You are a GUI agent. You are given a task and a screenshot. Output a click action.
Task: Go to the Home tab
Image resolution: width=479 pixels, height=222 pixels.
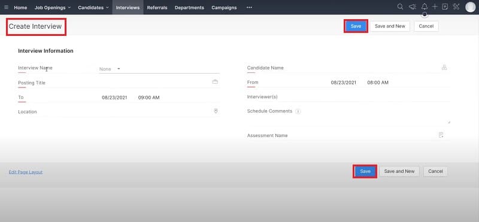[x=20, y=8]
